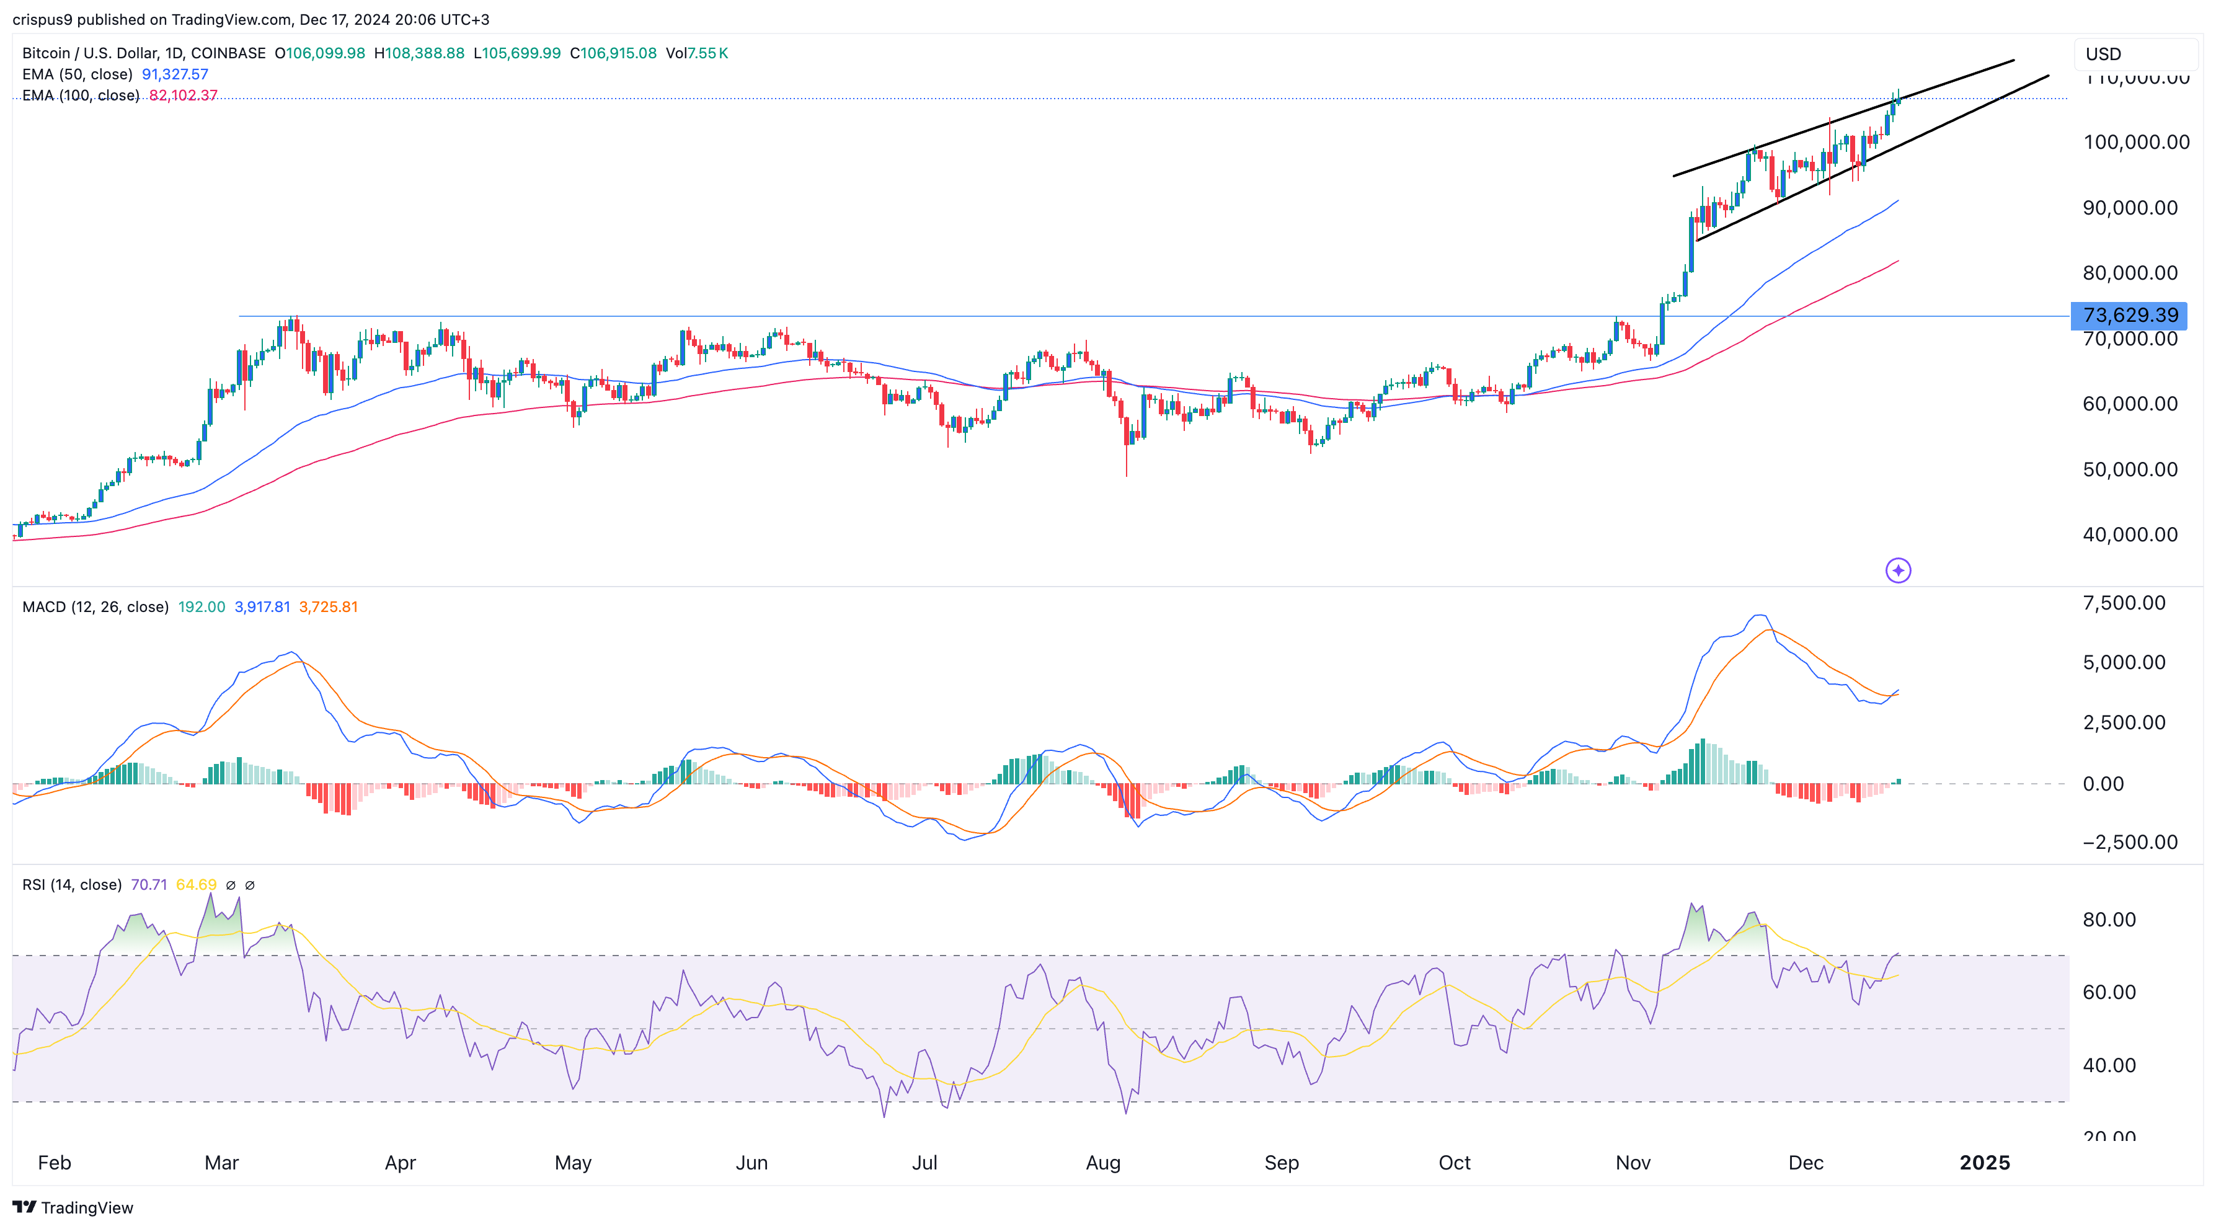Click the RSI (14, close) label
Screen dimensions: 2216x1229
[71, 885]
